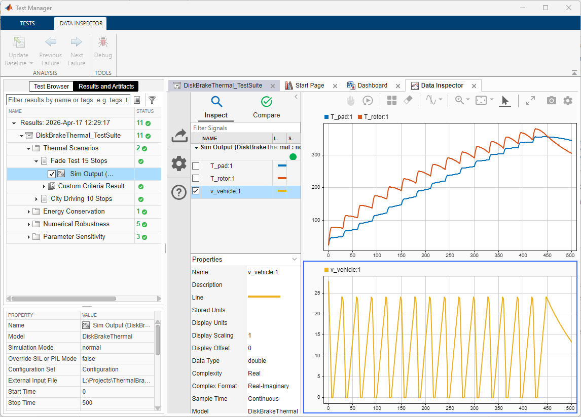Open the filter funnel icon
Viewport: 581px width, 417px height.
(x=152, y=100)
